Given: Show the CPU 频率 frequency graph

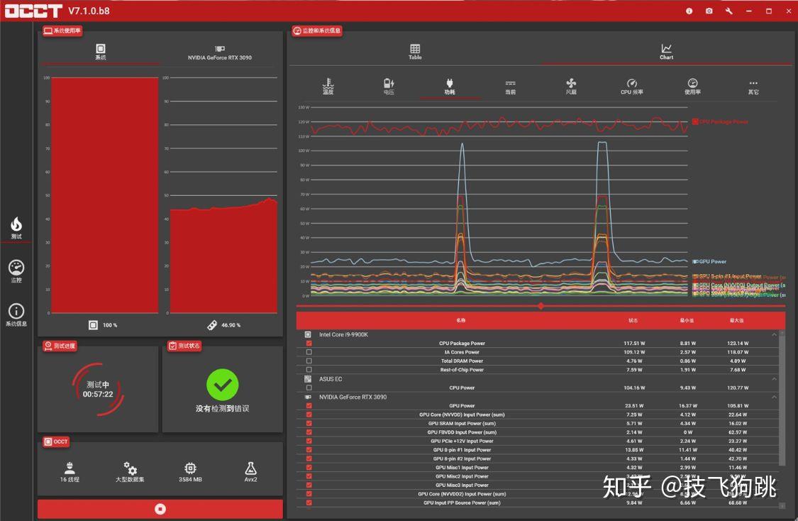Looking at the screenshot, I should click(632, 87).
